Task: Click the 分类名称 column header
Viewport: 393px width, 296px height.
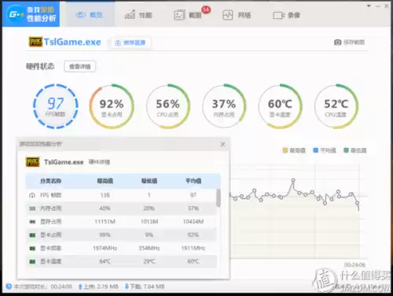Action: (x=50, y=181)
